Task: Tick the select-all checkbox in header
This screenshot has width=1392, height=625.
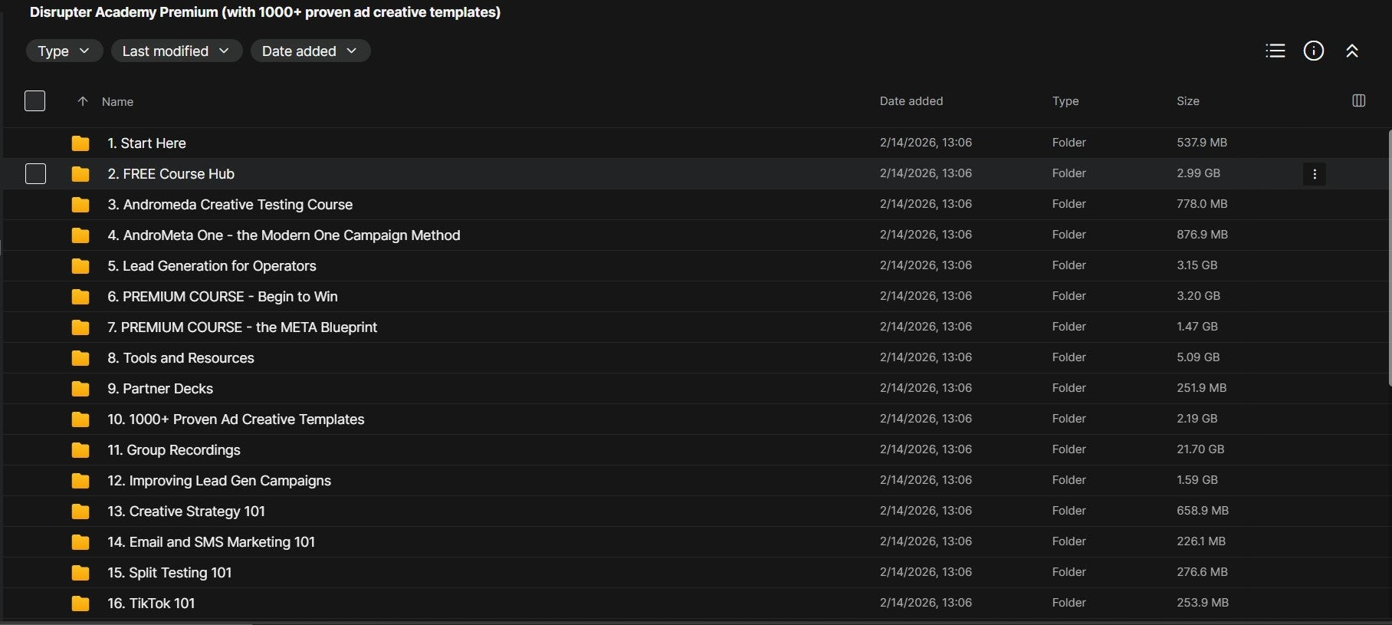Action: click(x=35, y=101)
